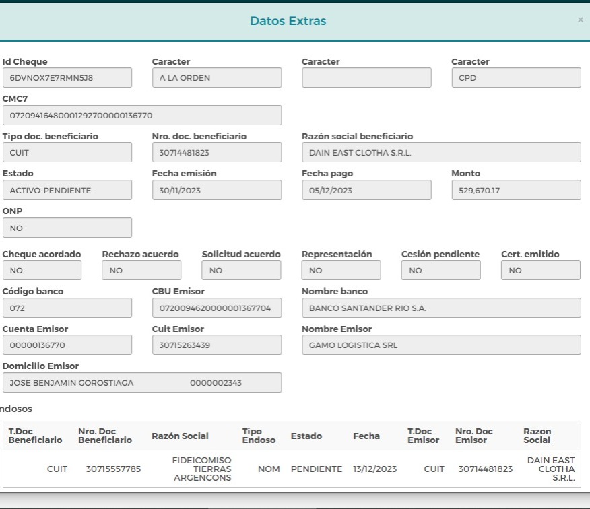Image resolution: width=590 pixels, height=509 pixels.
Task: Click the Domicilio Emisor field
Action: click(142, 382)
